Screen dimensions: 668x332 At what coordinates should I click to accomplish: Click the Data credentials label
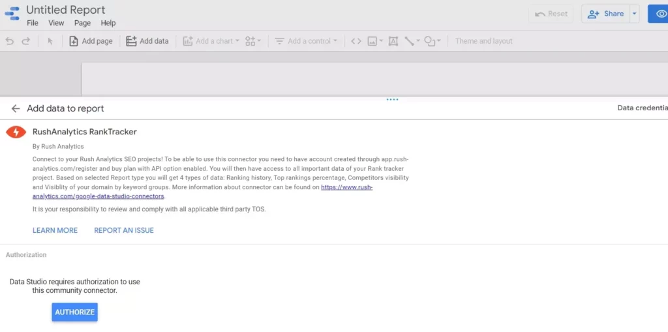[643, 108]
